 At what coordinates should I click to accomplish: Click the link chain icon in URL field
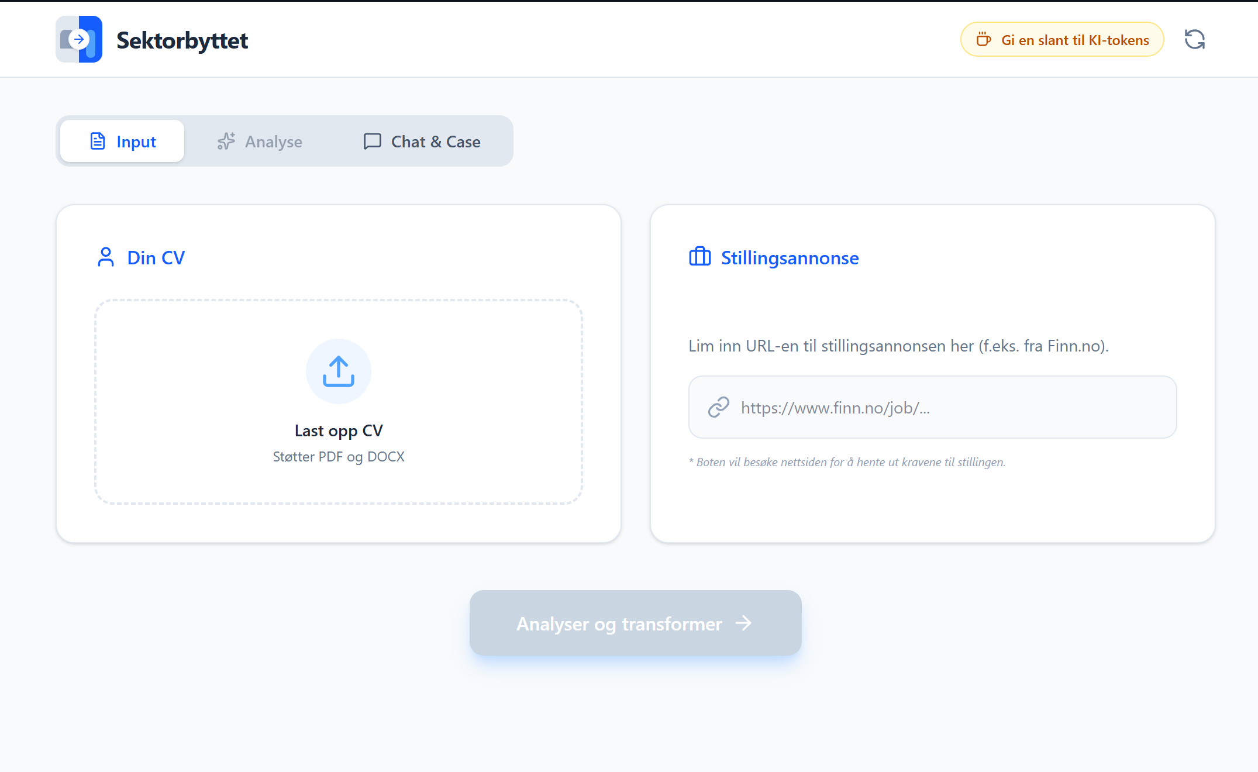coord(718,407)
